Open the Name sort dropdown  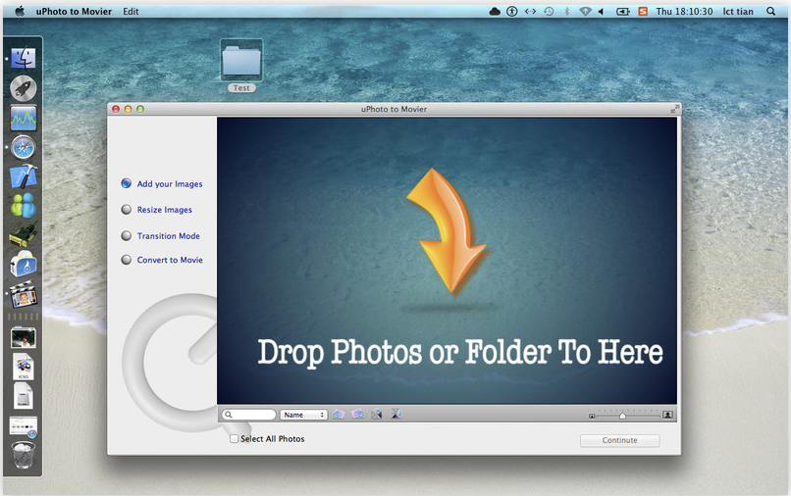tap(303, 415)
